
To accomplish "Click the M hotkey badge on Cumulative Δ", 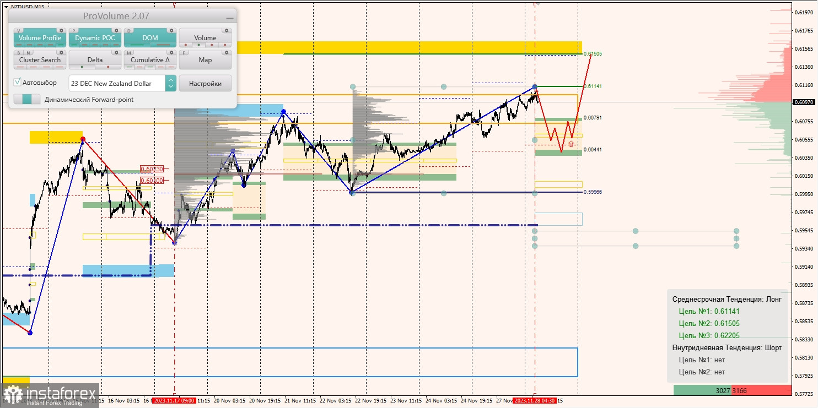I will coord(129,53).
